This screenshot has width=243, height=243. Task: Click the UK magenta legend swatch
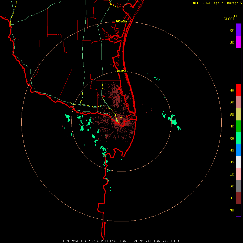(238, 42)
